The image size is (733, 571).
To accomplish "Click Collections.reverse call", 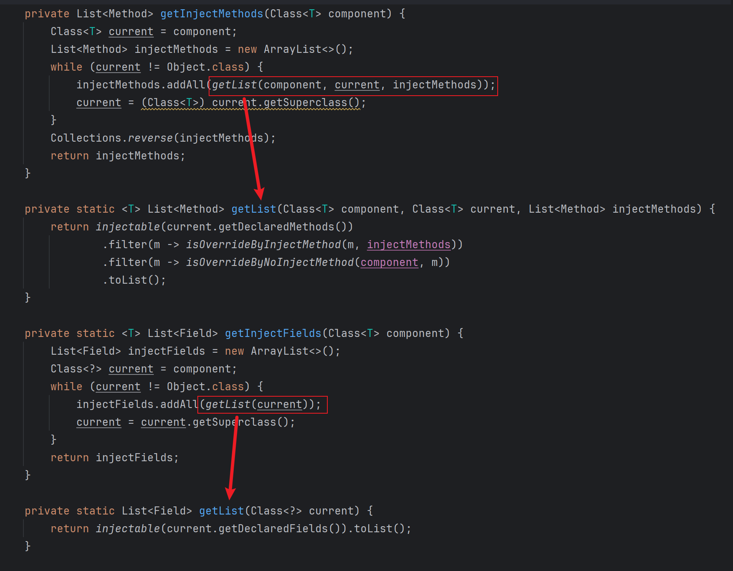I will pos(163,138).
